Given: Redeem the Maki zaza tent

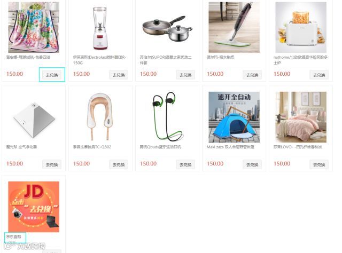Looking at the screenshot, I should tap(252, 164).
